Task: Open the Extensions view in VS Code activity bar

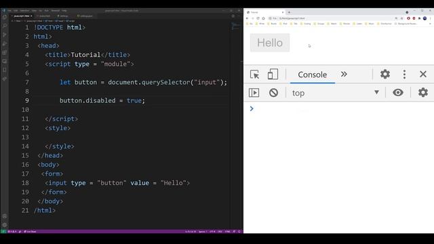Action: tap(5, 53)
